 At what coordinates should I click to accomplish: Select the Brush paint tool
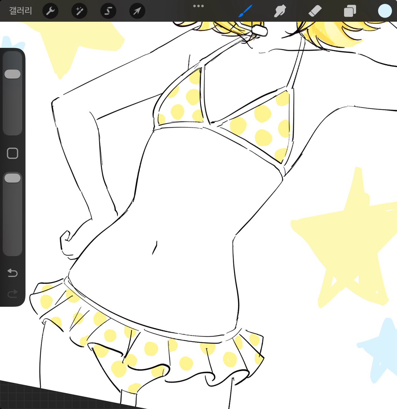pos(245,11)
